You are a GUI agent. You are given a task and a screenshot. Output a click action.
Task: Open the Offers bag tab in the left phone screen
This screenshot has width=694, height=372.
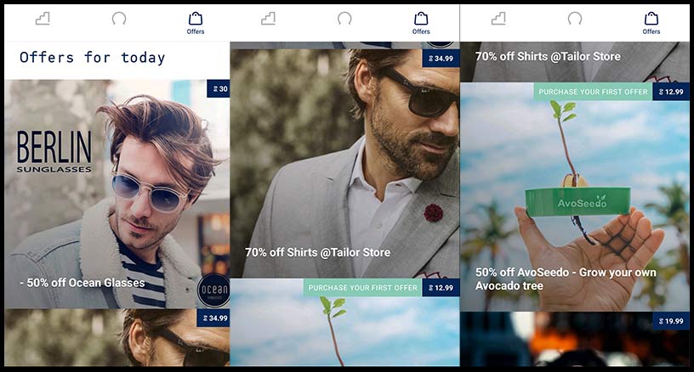[x=196, y=24]
